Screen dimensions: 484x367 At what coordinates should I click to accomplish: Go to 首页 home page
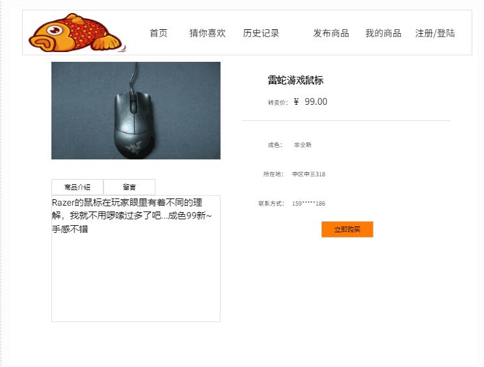click(x=159, y=33)
